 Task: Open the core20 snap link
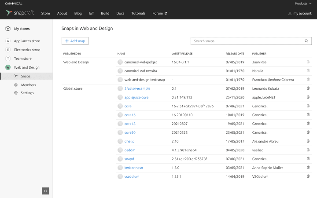click(x=130, y=132)
